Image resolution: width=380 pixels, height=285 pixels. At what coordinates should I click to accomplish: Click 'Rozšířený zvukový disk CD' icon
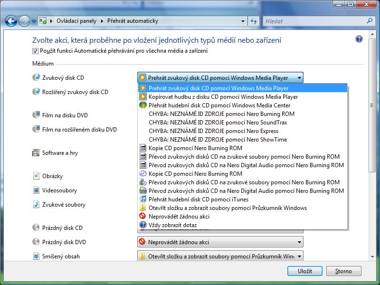[36, 92]
